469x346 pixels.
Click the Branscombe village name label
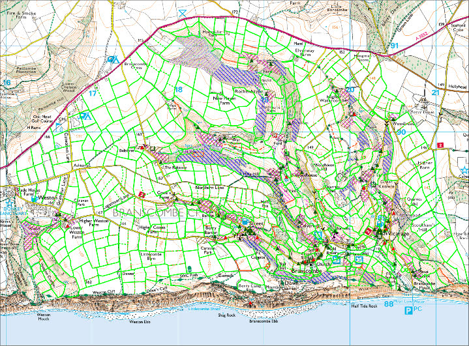tap(292, 270)
